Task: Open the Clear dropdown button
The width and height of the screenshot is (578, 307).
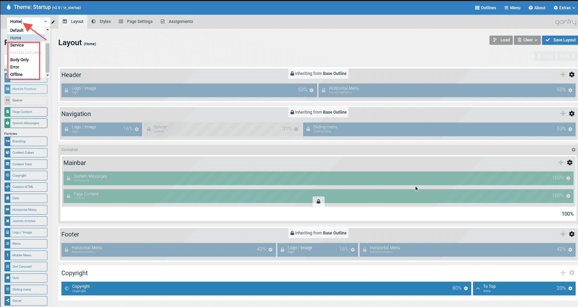Action: 527,40
